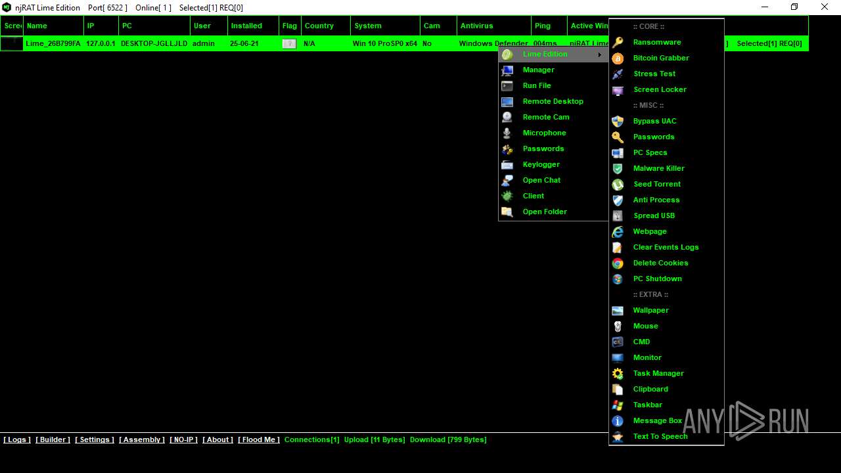This screenshot has height=473, width=841.
Task: Click the PC Shutdown icon
Action: tap(618, 279)
